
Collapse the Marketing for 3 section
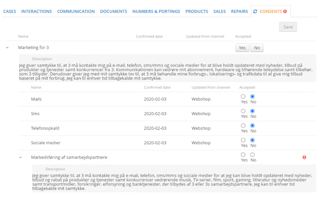click(x=7, y=48)
